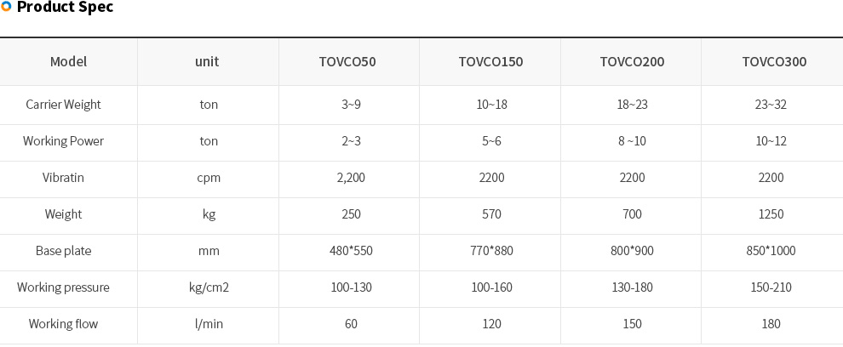This screenshot has width=843, height=347.
Task: Click the Model header cell
Action: 68,62
